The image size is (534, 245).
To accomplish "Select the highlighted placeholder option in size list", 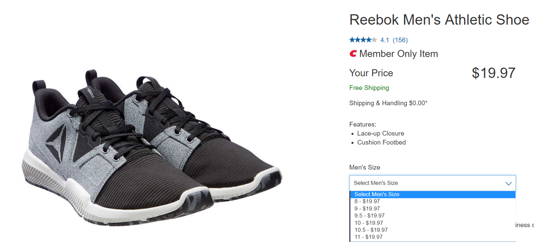I will [x=377, y=194].
